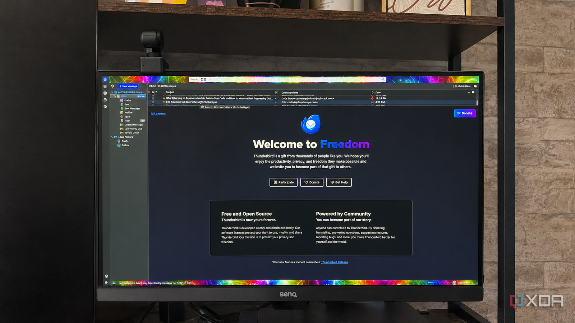Click the Get Help button
This screenshot has width=575, height=323.
339,182
